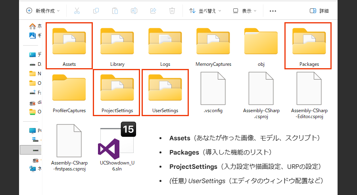Click the Share icon in toolbar
Viewport: 357px width, 195px height.
pos(153,11)
